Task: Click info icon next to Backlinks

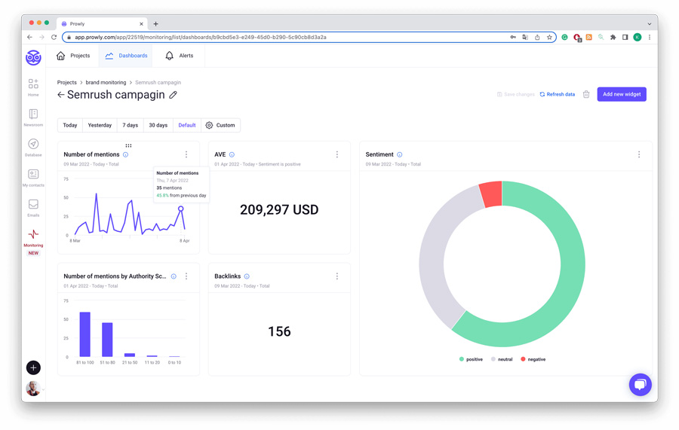Action: 247,276
